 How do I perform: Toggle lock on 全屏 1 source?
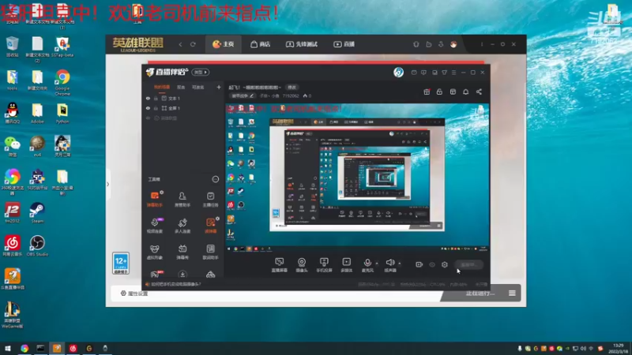pos(156,108)
